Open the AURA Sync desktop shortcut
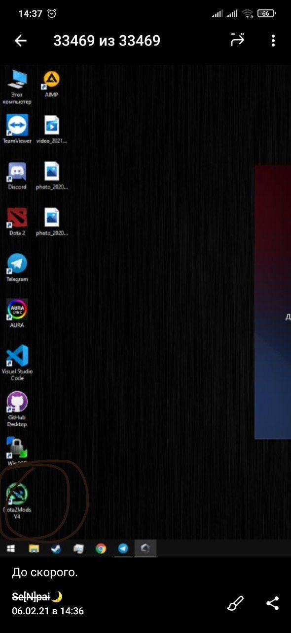 coord(17,314)
